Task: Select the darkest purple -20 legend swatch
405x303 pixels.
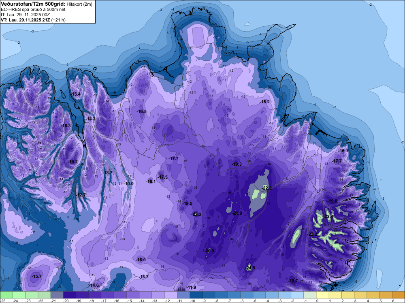Action: 70,295
